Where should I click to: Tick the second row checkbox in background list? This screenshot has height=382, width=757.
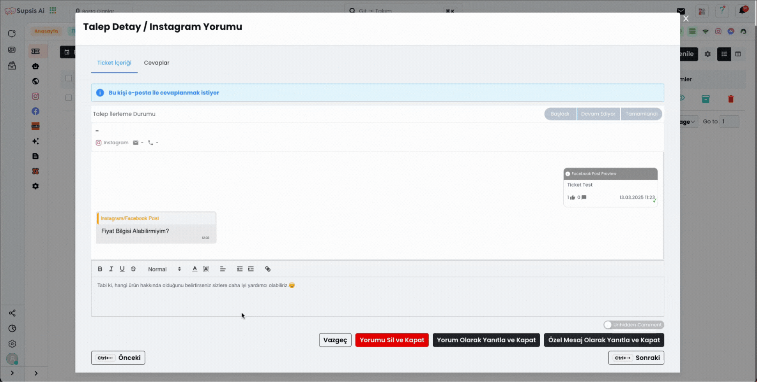69,98
